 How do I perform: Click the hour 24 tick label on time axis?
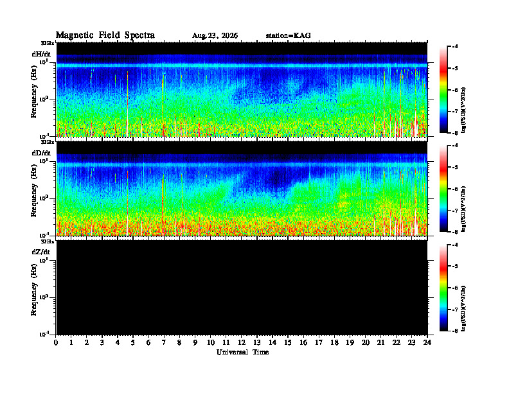[427, 343]
